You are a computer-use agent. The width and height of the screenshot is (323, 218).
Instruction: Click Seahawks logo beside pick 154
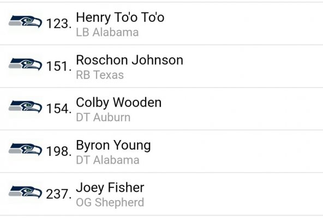pyautogui.click(x=25, y=107)
